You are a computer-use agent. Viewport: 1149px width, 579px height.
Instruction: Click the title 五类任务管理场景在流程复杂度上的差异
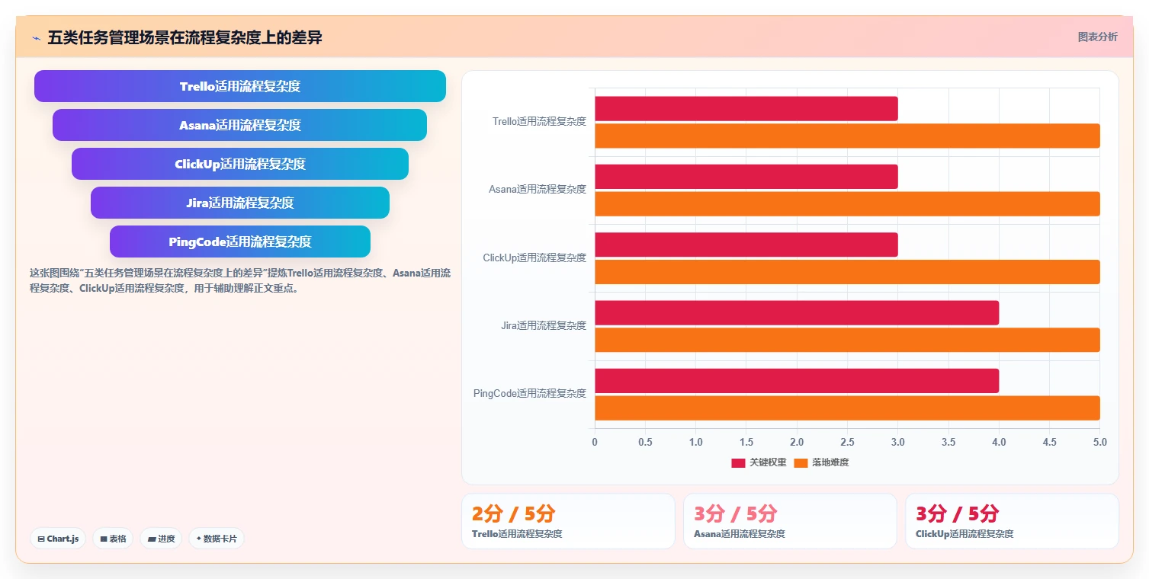click(185, 37)
